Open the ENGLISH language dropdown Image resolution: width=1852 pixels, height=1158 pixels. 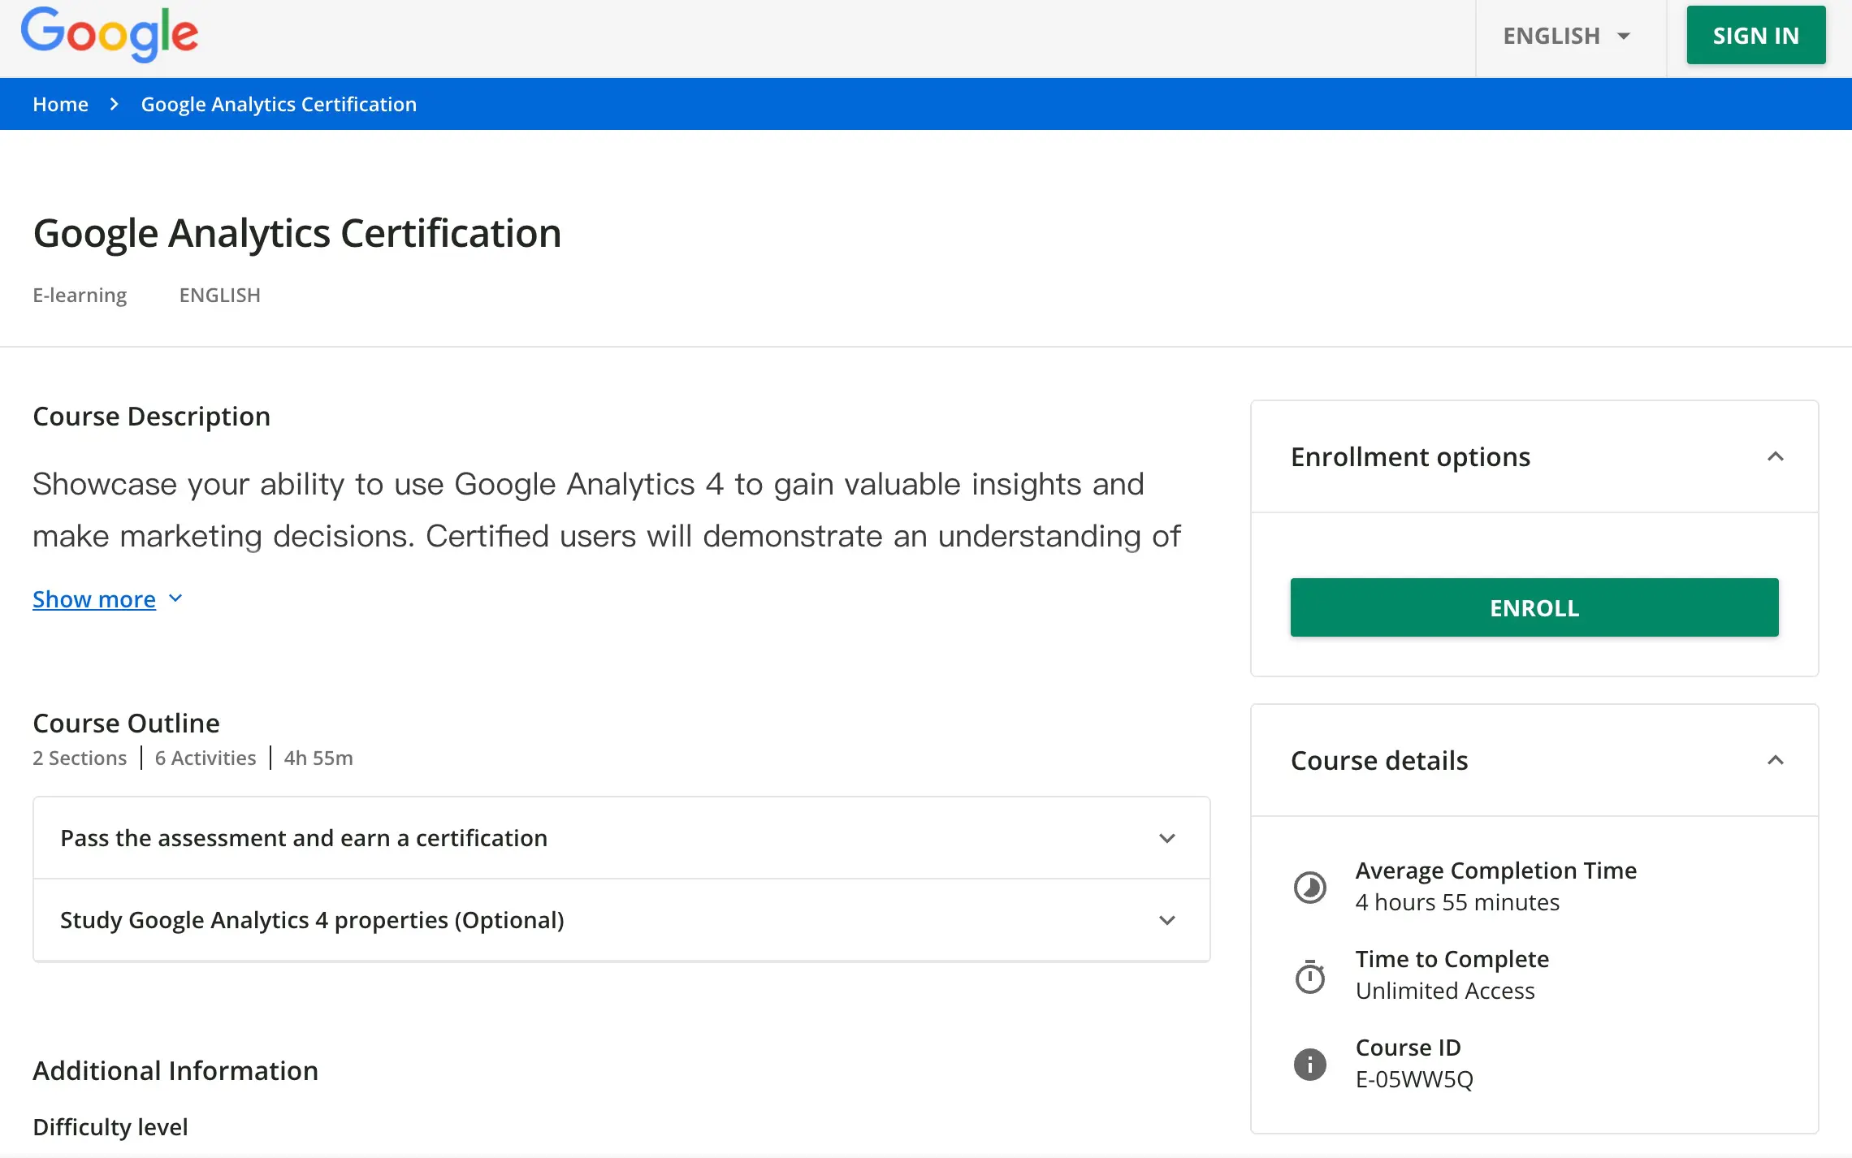1566,36
